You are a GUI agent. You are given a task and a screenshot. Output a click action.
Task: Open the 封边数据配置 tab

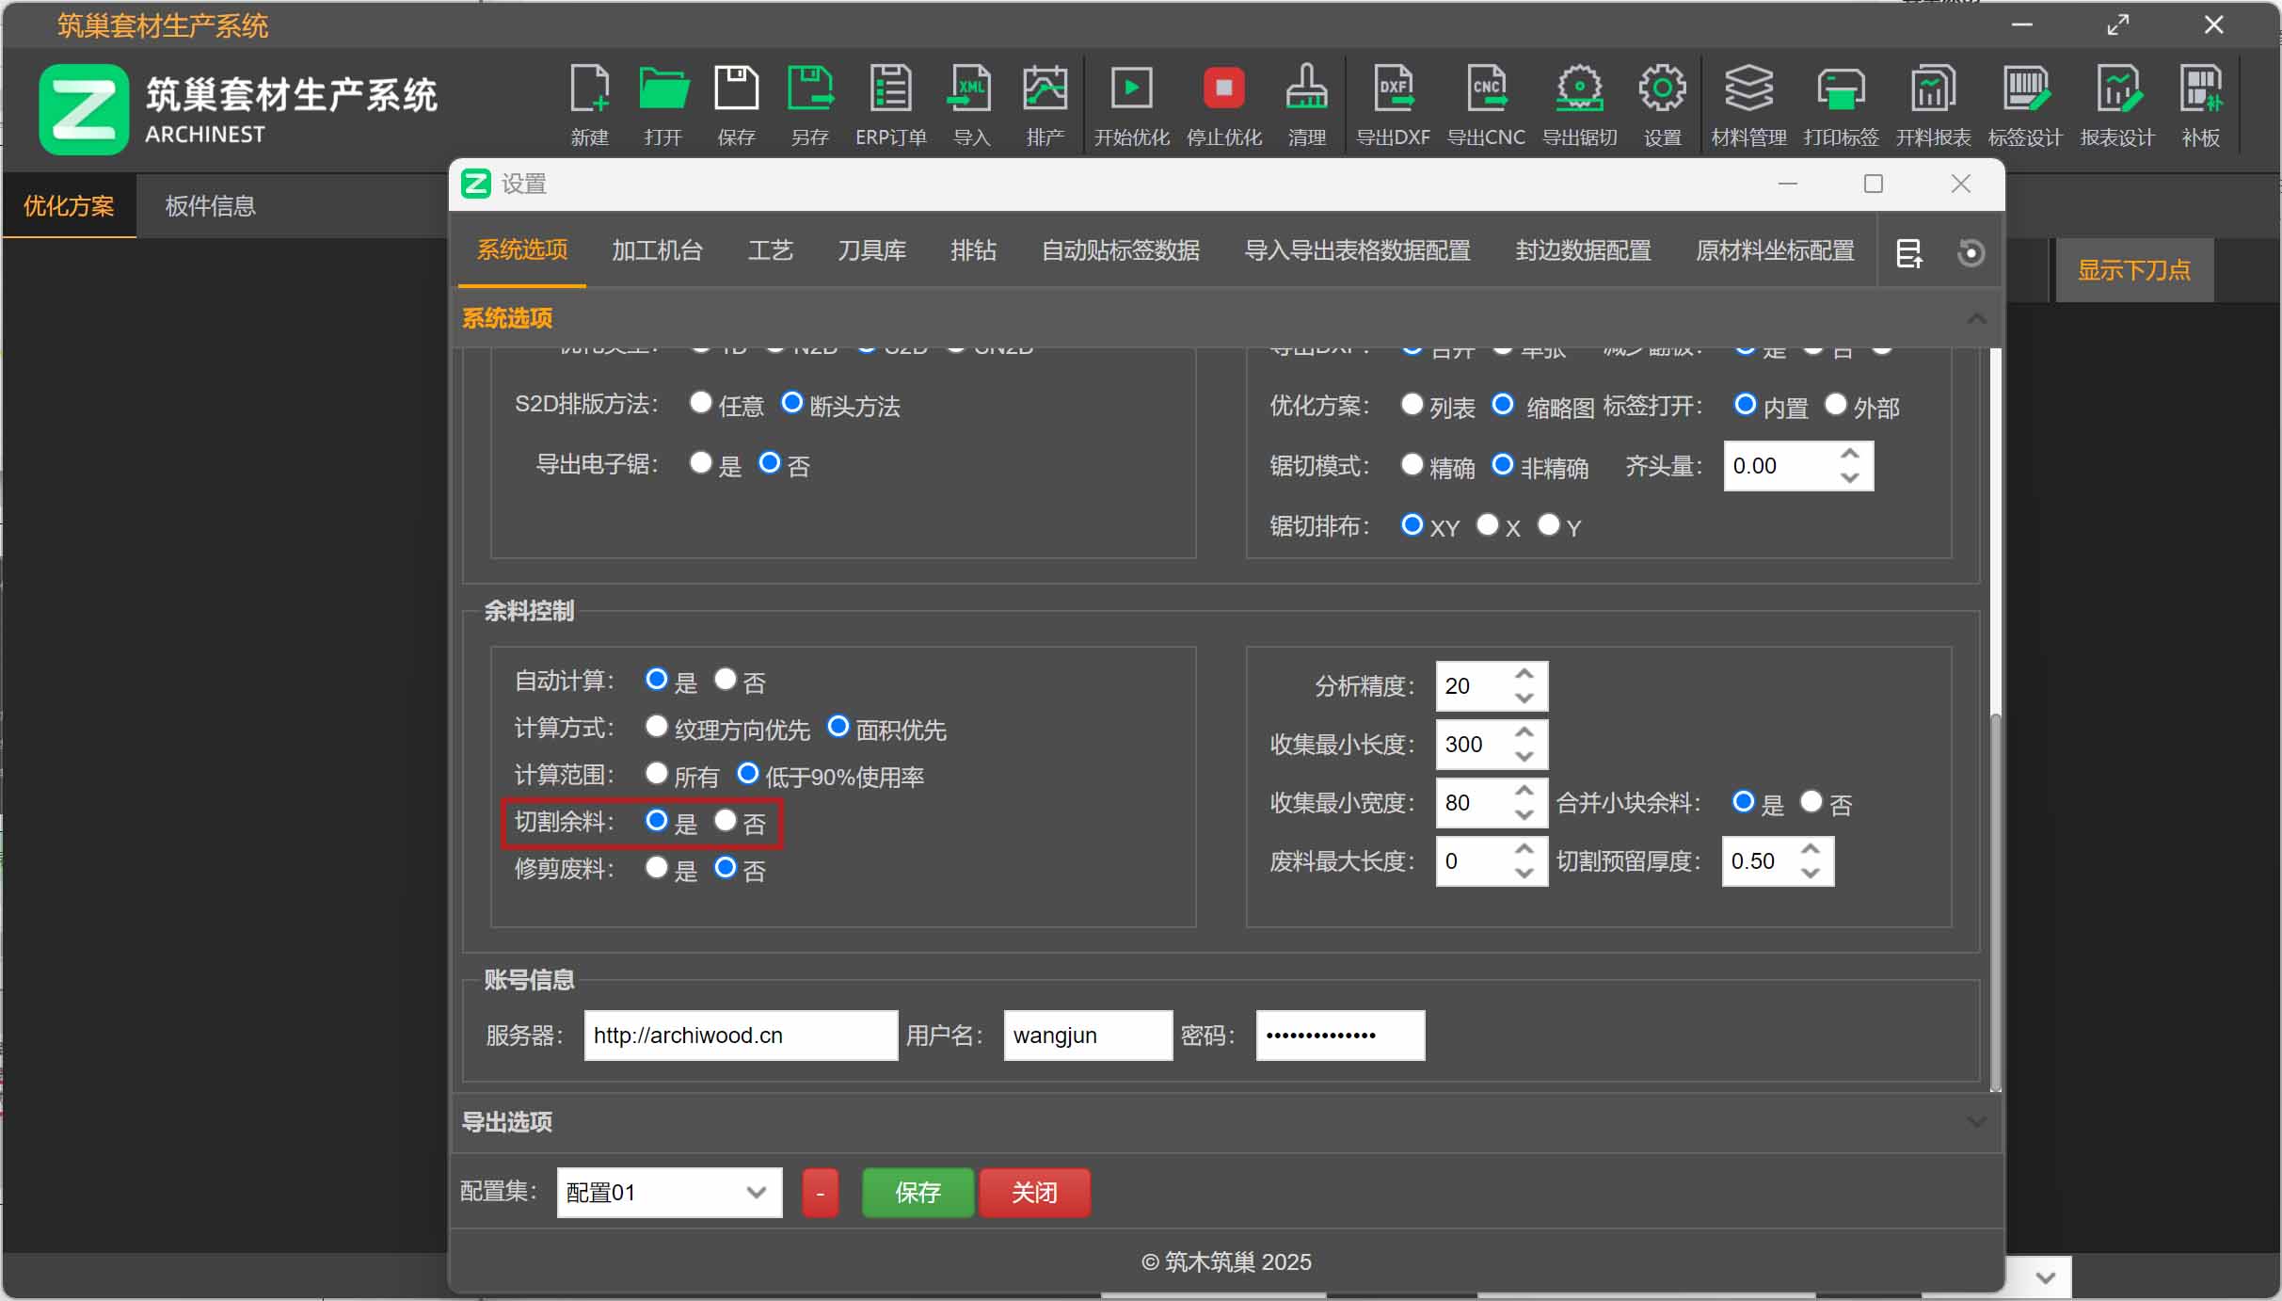[x=1583, y=250]
